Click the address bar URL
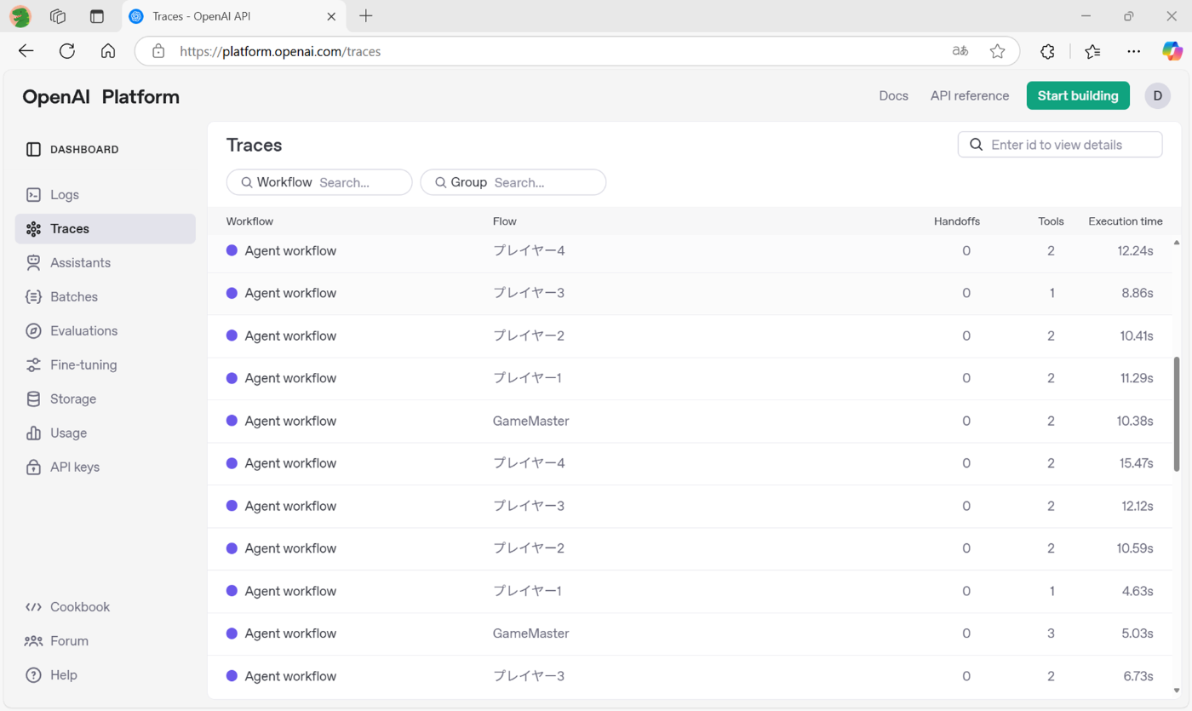The width and height of the screenshot is (1192, 711). pos(280,51)
